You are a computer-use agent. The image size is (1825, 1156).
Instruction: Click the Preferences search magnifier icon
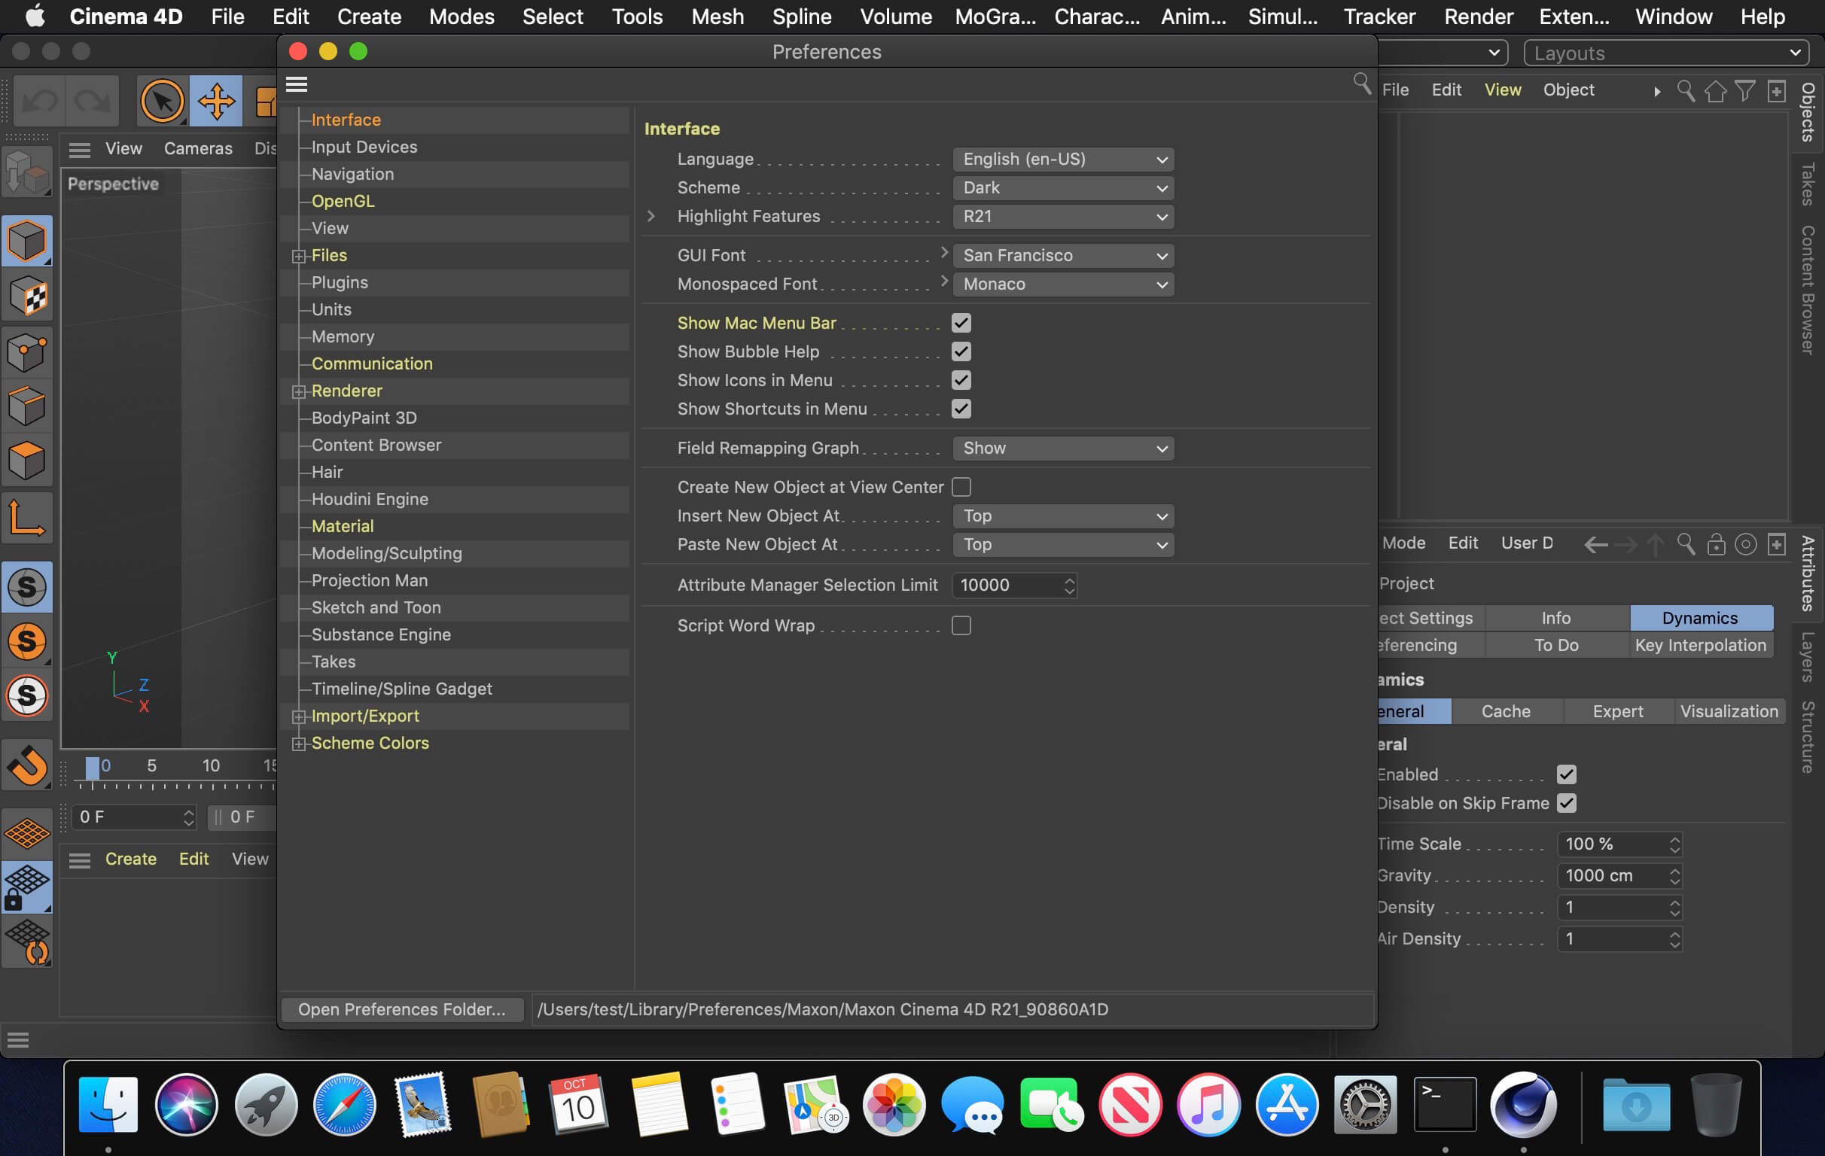click(1361, 84)
